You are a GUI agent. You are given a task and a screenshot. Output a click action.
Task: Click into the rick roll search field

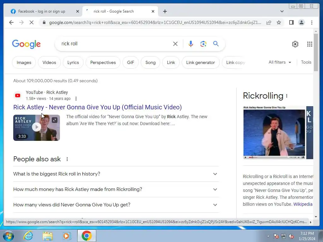(115, 43)
